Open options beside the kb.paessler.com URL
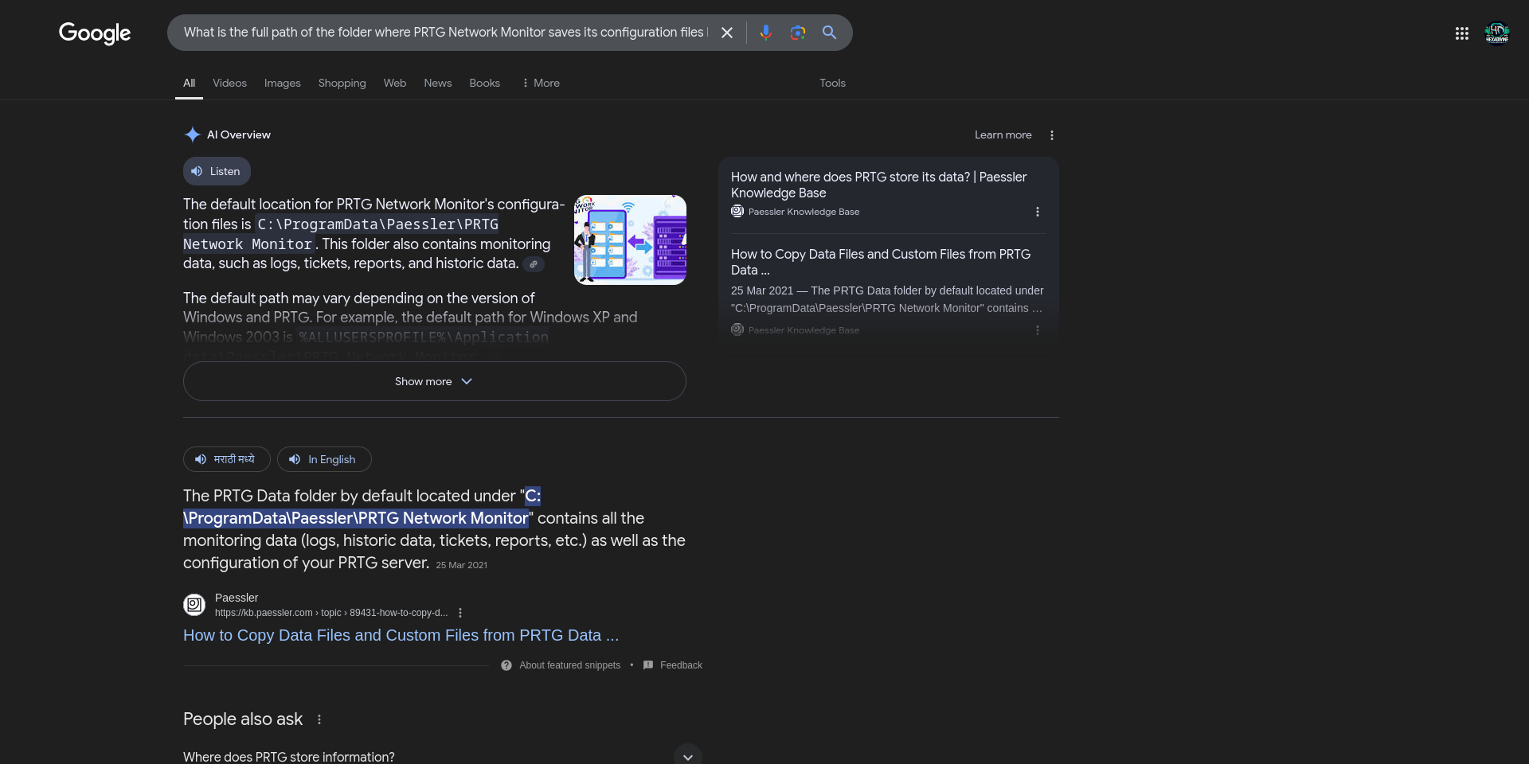The width and height of the screenshot is (1529, 764). (460, 613)
